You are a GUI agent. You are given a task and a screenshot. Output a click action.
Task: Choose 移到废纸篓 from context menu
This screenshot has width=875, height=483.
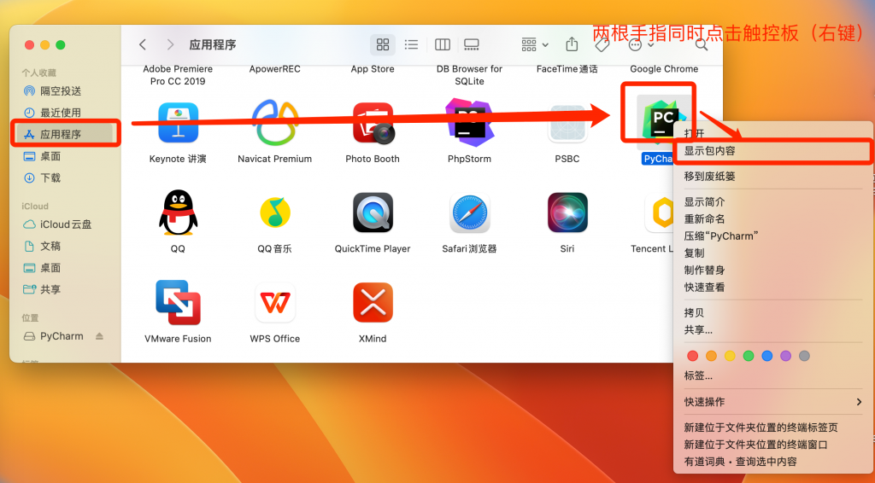tap(773, 176)
